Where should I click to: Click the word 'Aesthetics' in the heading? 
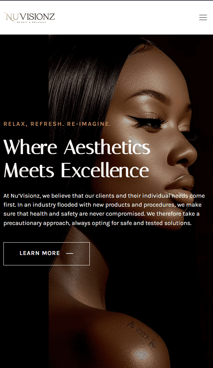click(107, 147)
